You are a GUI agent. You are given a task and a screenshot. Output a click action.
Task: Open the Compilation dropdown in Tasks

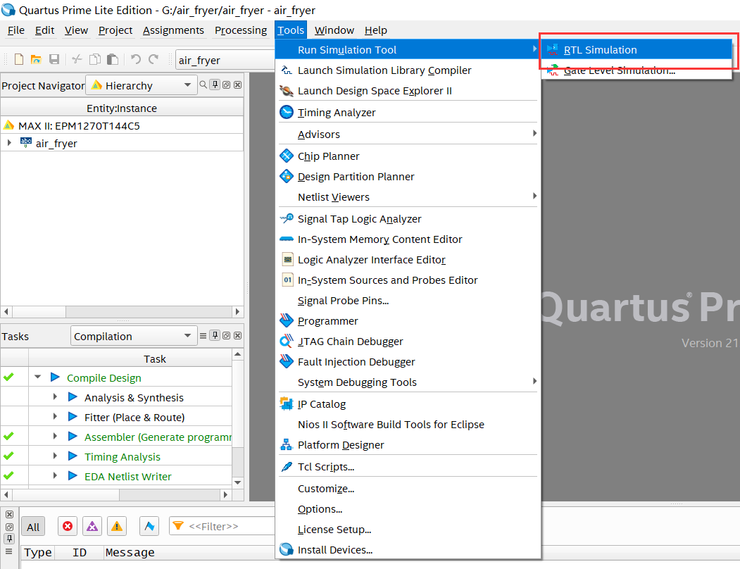click(x=134, y=336)
